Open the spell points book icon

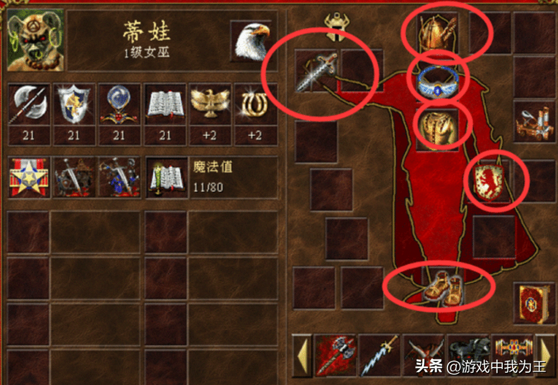(x=167, y=177)
